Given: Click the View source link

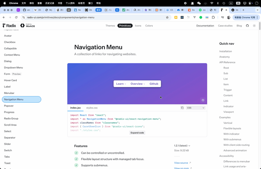Looking at the screenshot, I should (182, 163).
